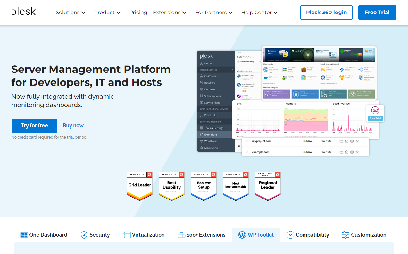Screen dimensions: 408x254
Task: Expand the Help Center menu
Action: click(259, 13)
